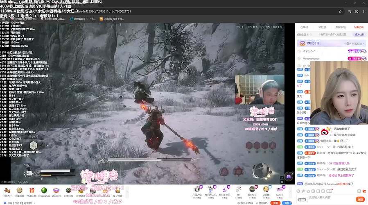The width and height of the screenshot is (368, 205).
Task: Open the UC导航 bookmark in bookmarks bar
Action: click(112, 19)
